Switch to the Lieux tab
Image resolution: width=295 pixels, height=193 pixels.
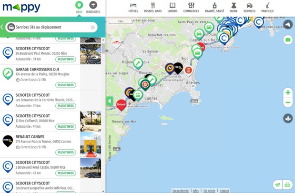[79, 7]
